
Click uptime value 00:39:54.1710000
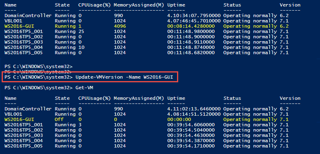click(191, 146)
